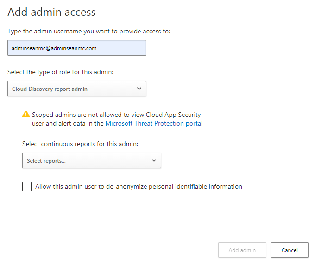Click the 'Select reports...' placeholder text
Screen dimensions: 315x262
[46, 161]
